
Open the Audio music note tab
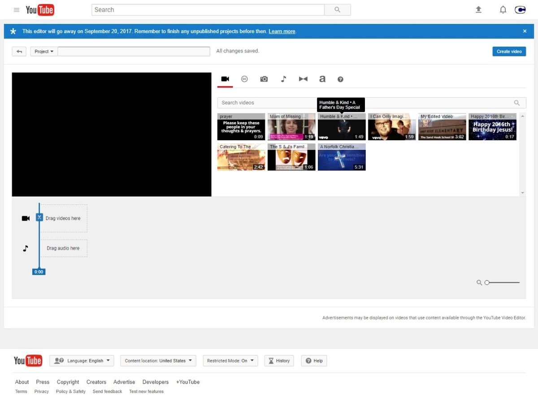tap(283, 79)
